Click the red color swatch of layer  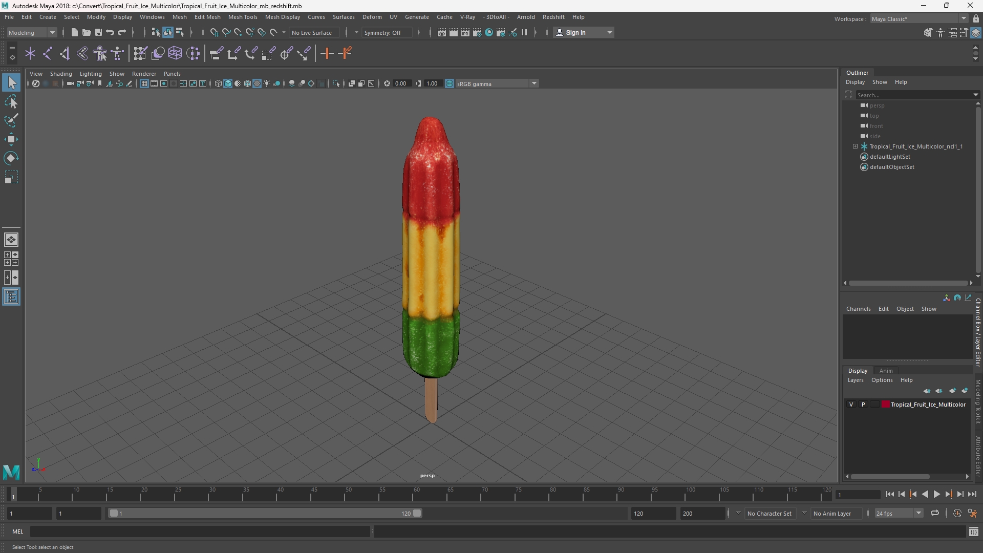pyautogui.click(x=885, y=405)
